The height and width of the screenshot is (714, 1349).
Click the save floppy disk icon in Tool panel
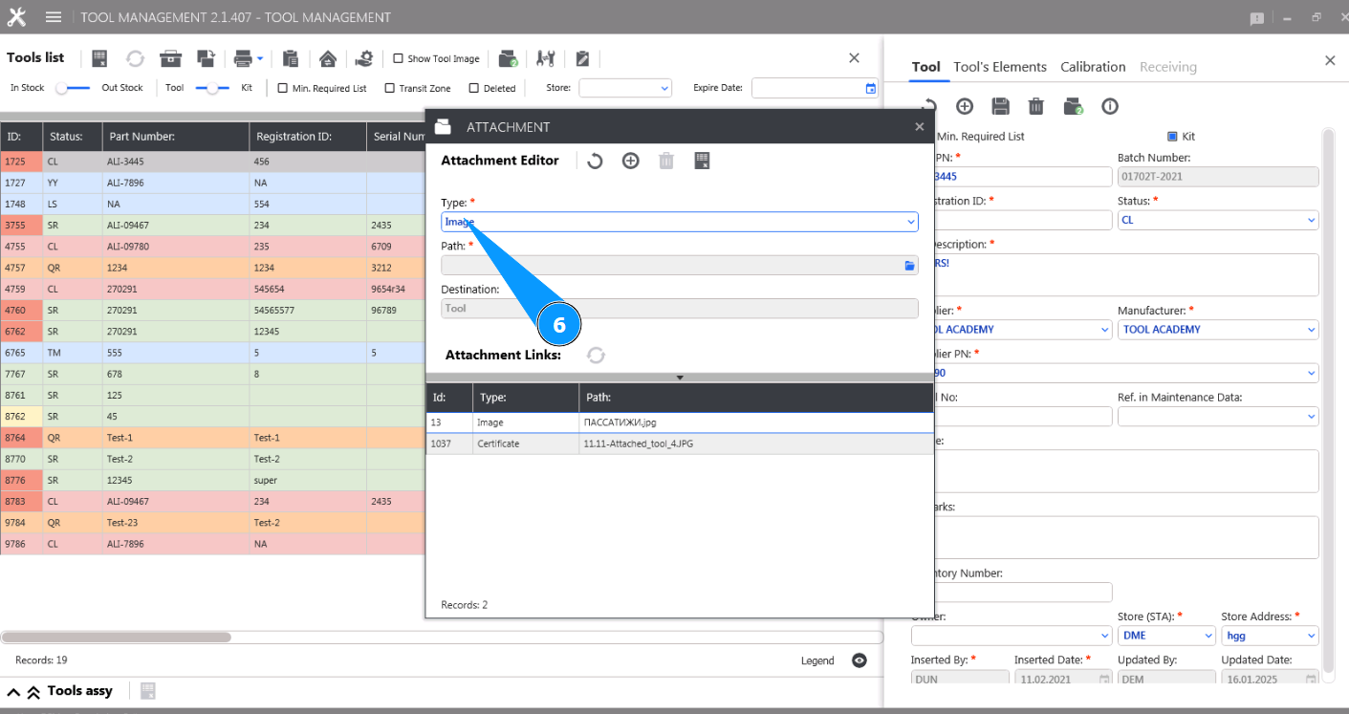pos(1000,106)
